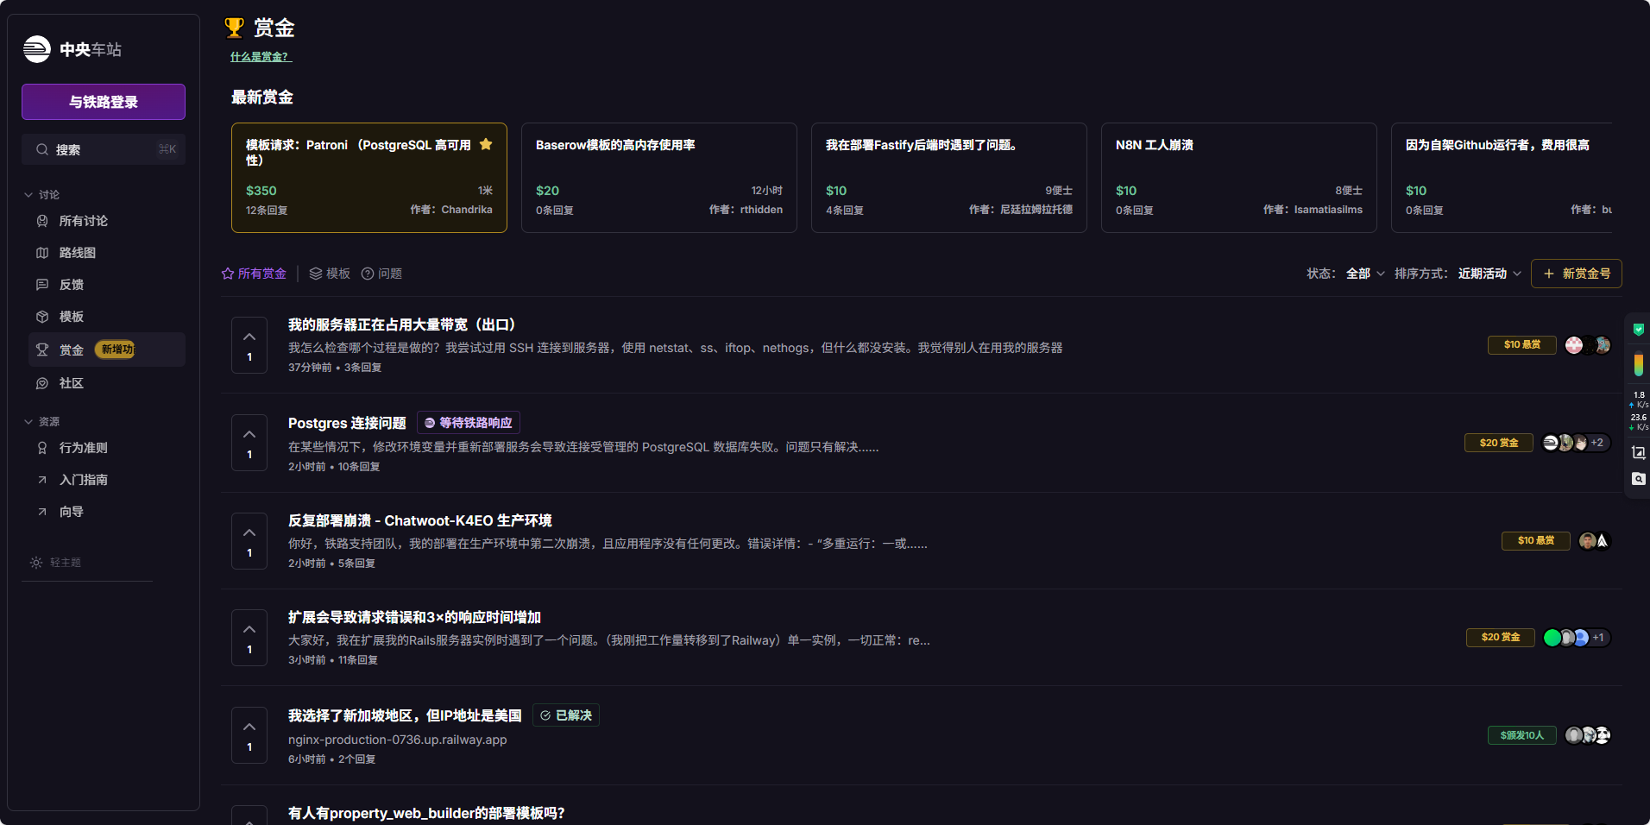1650x825 pixels.
Task: Open the 反馈 feedback sidebar item
Action: [71, 285]
